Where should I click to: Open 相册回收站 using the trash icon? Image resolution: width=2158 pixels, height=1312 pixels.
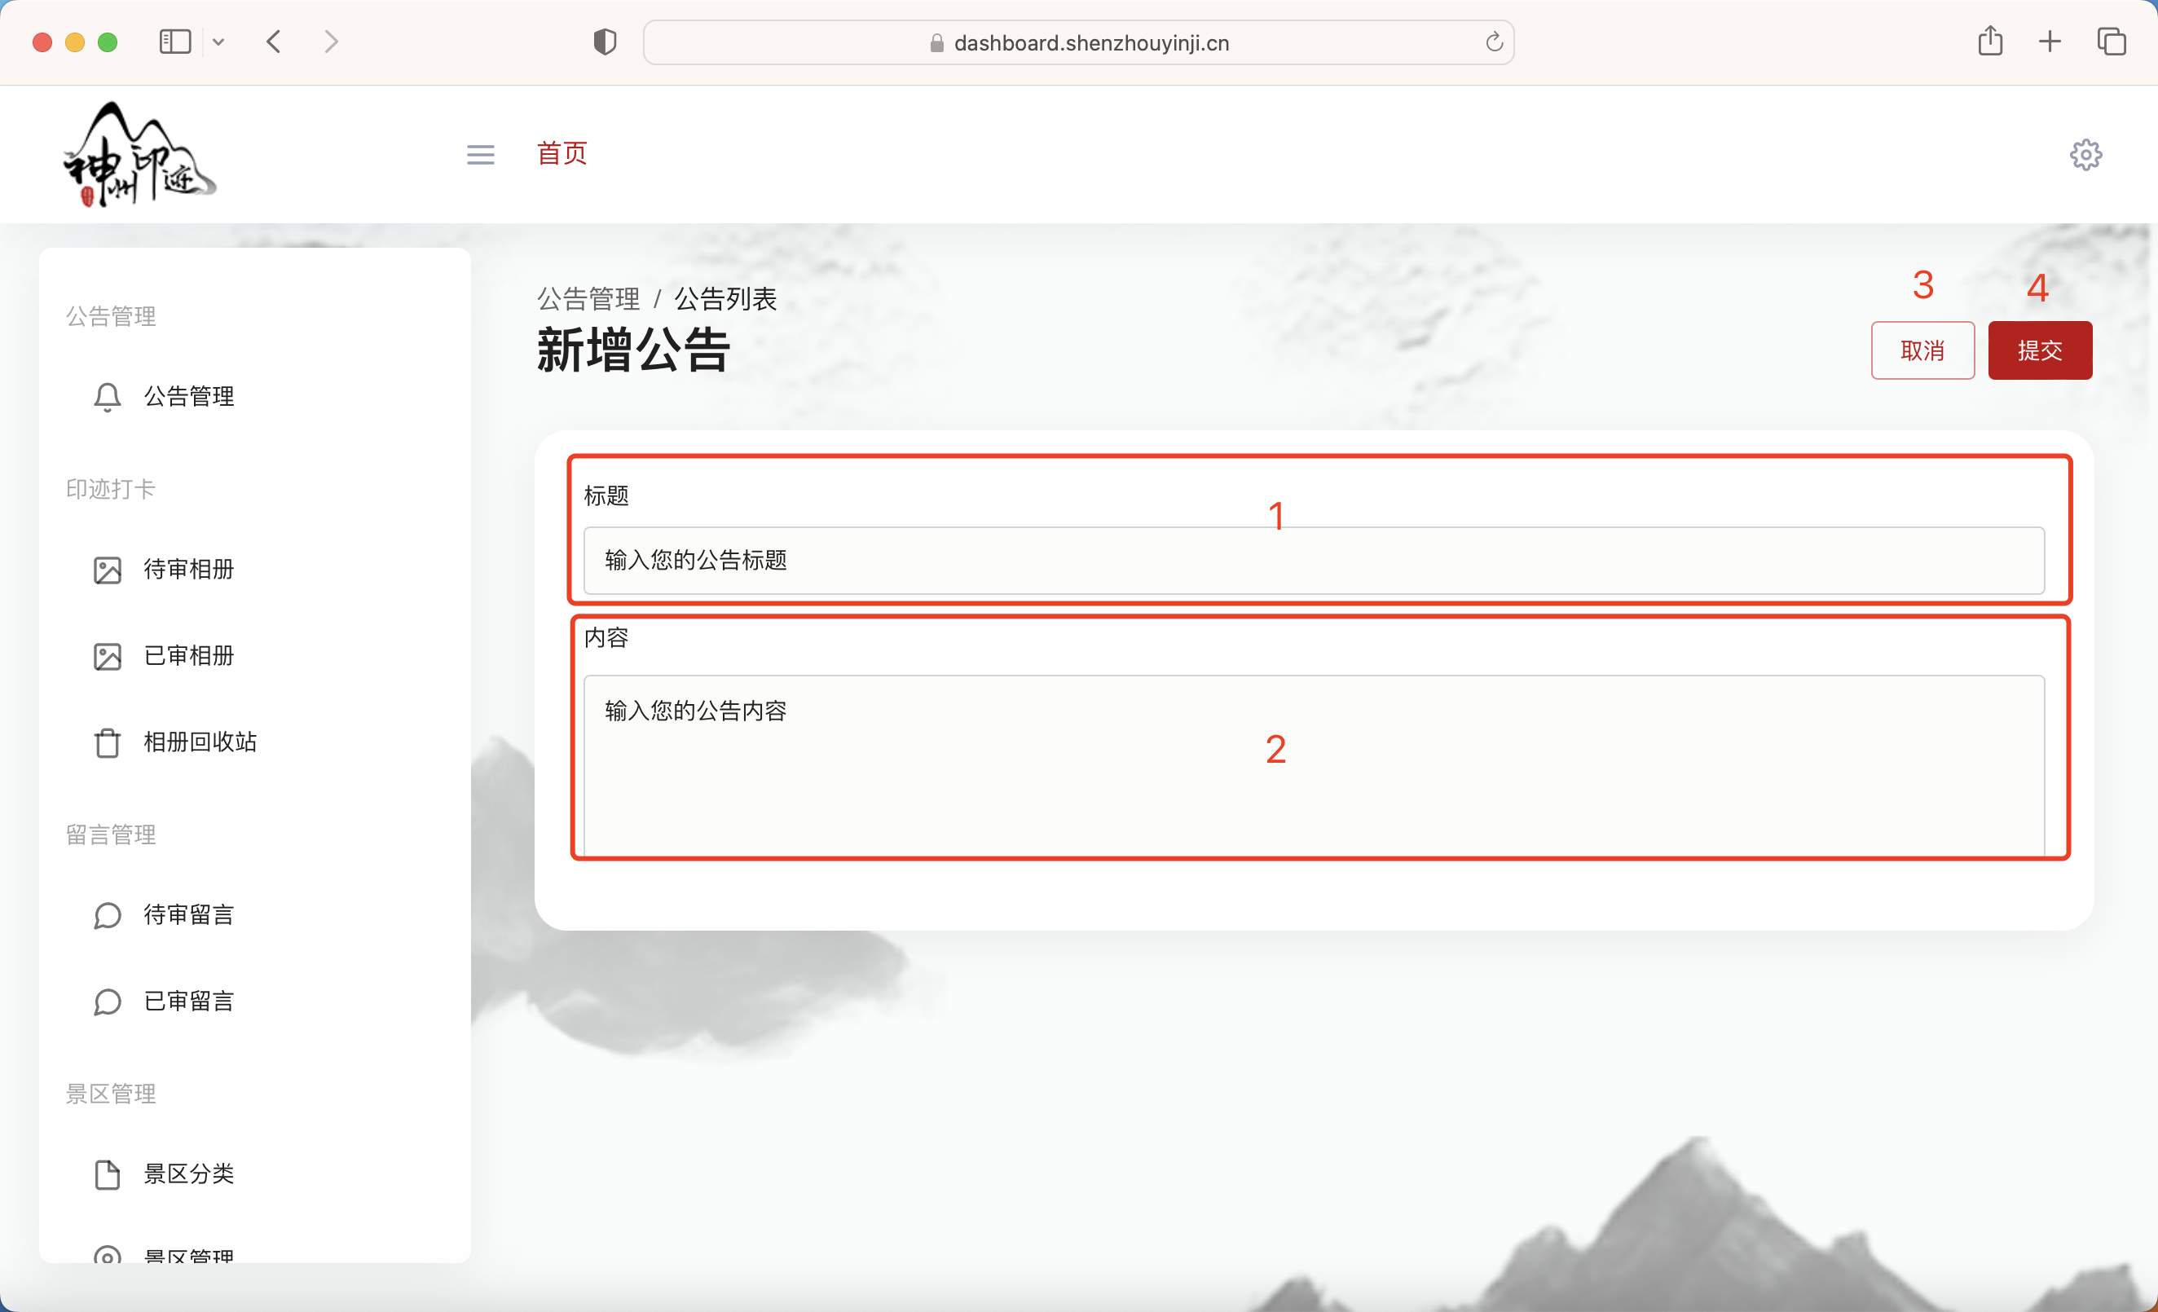[x=107, y=742]
